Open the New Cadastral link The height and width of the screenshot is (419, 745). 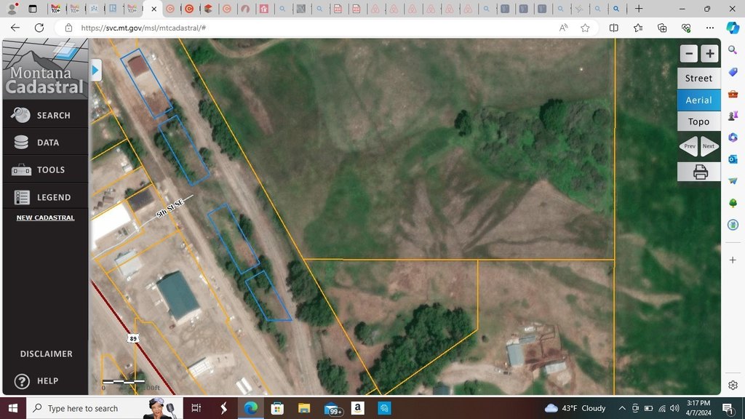(45, 218)
